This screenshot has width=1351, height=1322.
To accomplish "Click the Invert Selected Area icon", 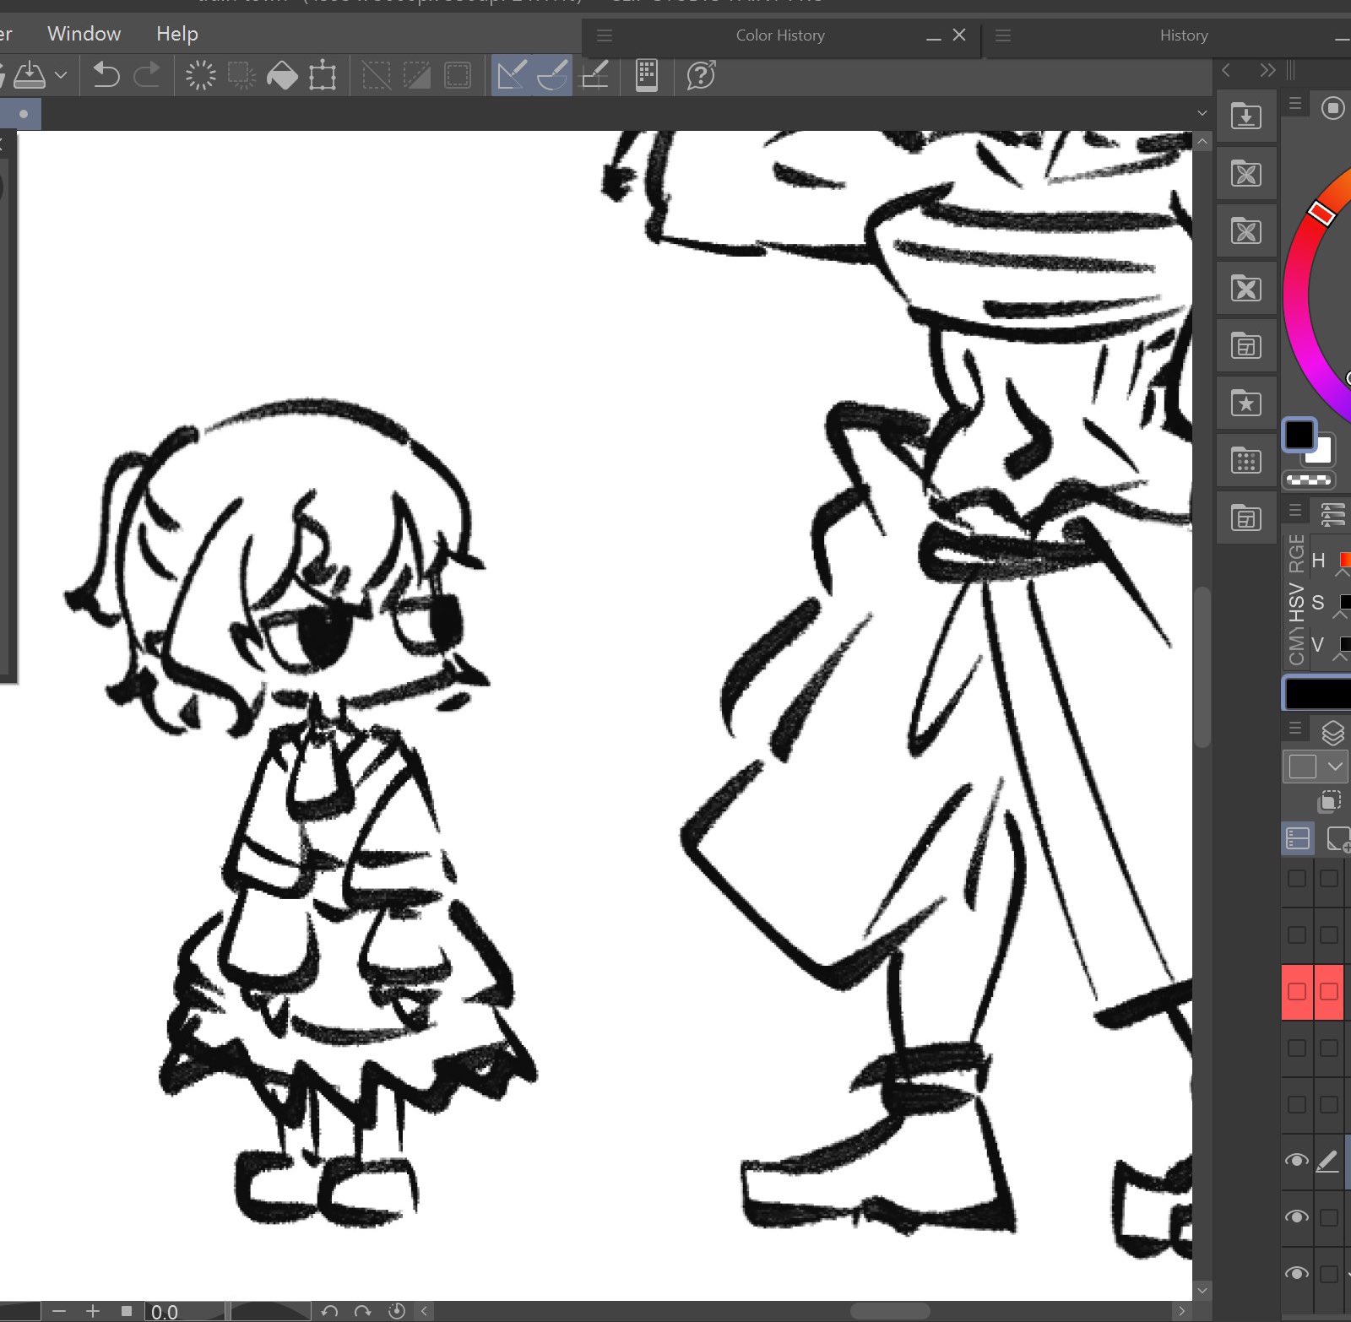I will (417, 75).
